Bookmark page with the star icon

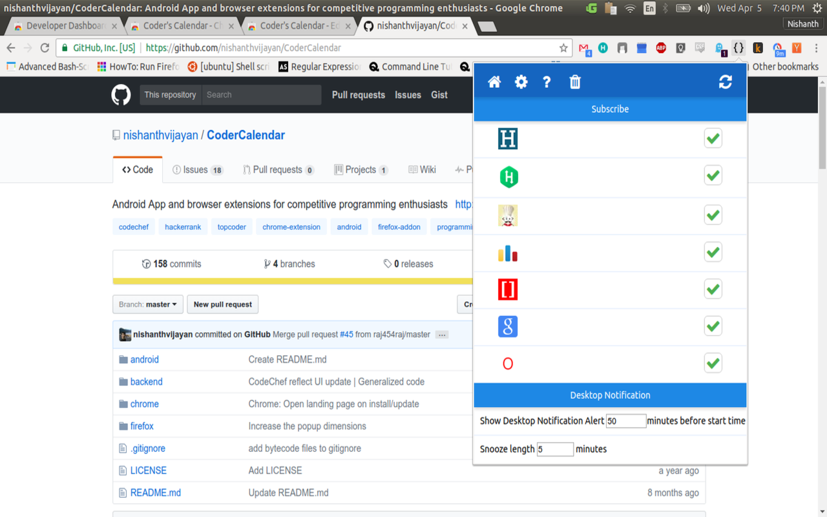pos(563,48)
